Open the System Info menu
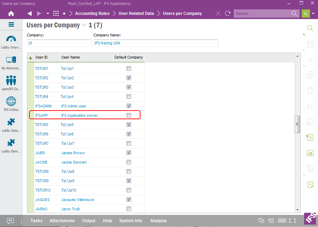Viewport: 318px width, 227px height. point(131,221)
